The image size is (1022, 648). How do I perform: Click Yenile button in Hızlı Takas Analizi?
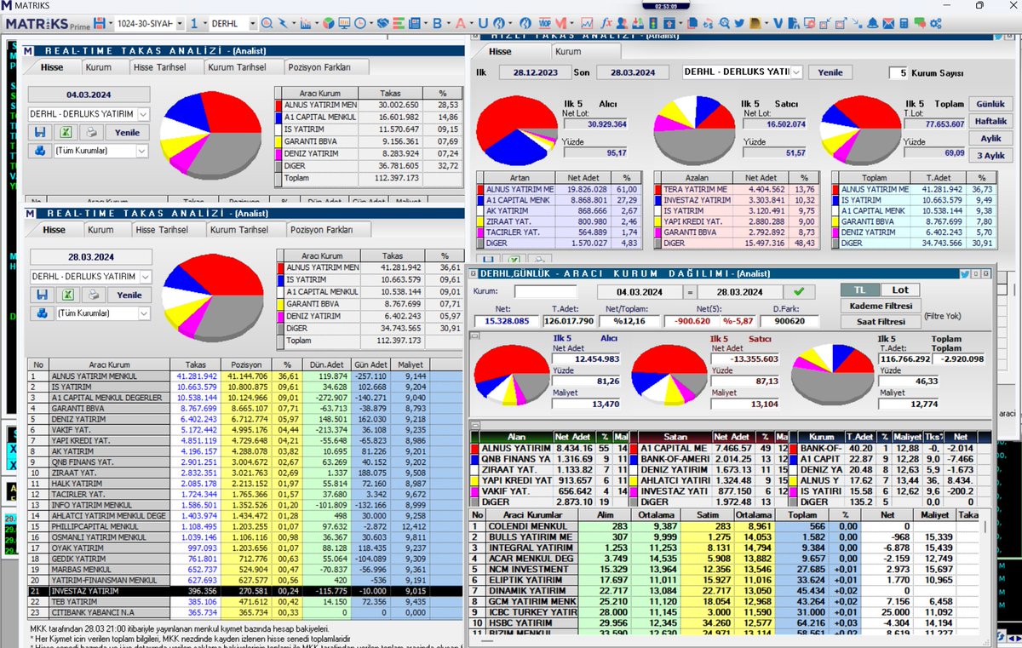point(830,72)
